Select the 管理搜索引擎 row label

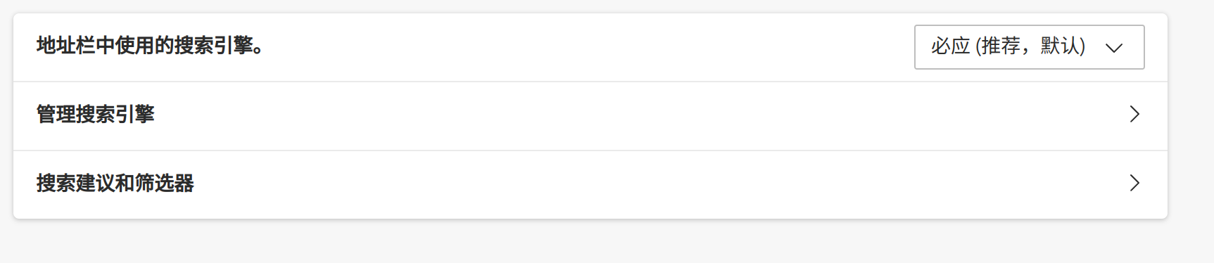pyautogui.click(x=96, y=114)
